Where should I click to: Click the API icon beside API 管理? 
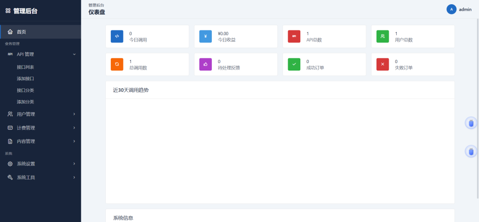10,54
